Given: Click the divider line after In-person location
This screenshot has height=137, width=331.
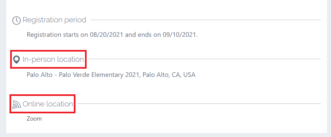Looking at the screenshot, I should (x=204, y=59).
